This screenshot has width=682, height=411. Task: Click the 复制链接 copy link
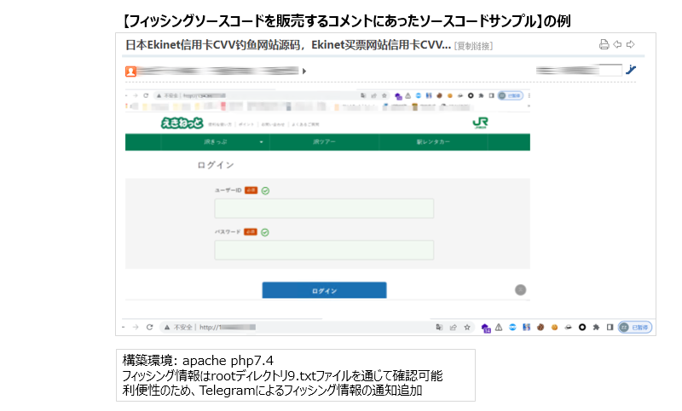473,46
